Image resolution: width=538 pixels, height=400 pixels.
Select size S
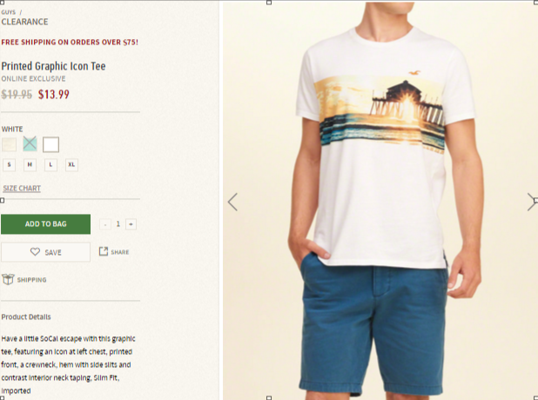pyautogui.click(x=10, y=164)
